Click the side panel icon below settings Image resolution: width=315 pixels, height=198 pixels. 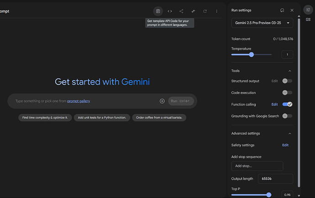[308, 20]
